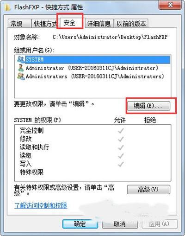Switch to the 详细信息 tab
This screenshot has height=236, width=185.
point(99,24)
